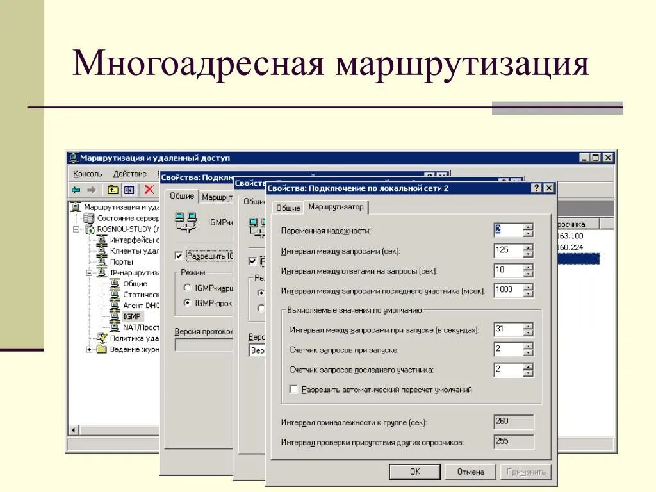Increase startup query interval with up arrow
Viewport: 656px width, 492px height.
[x=528, y=326]
